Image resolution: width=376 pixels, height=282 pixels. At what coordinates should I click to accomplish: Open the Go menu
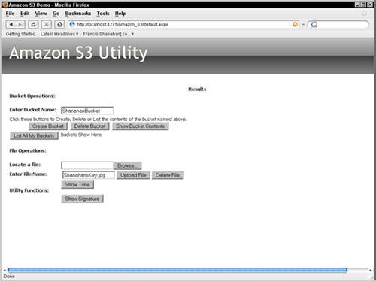point(56,14)
